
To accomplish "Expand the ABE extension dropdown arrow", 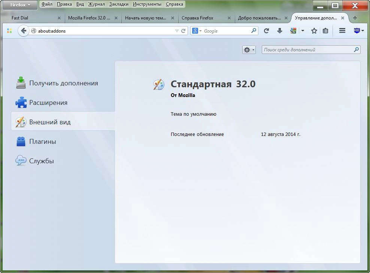I will click(363, 31).
